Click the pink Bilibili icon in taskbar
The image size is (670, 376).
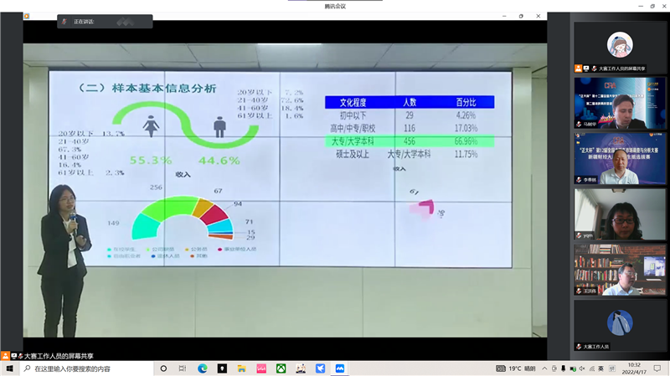pyautogui.click(x=261, y=368)
